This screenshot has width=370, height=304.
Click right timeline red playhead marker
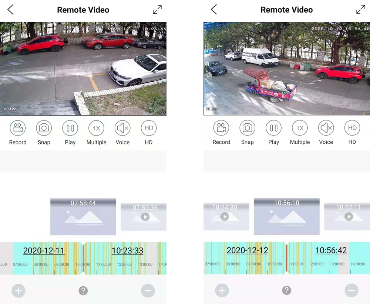pos(287,258)
